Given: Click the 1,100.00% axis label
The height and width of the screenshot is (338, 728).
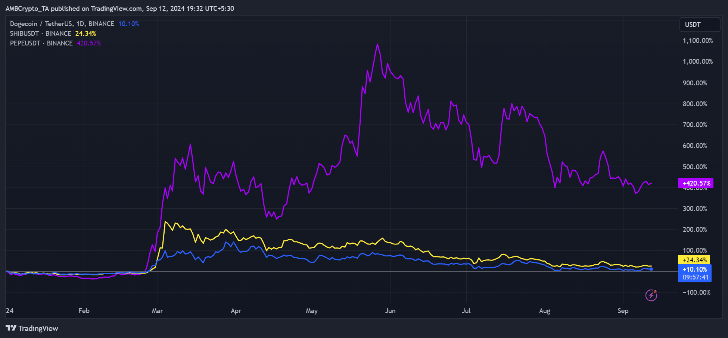Looking at the screenshot, I should [x=698, y=41].
